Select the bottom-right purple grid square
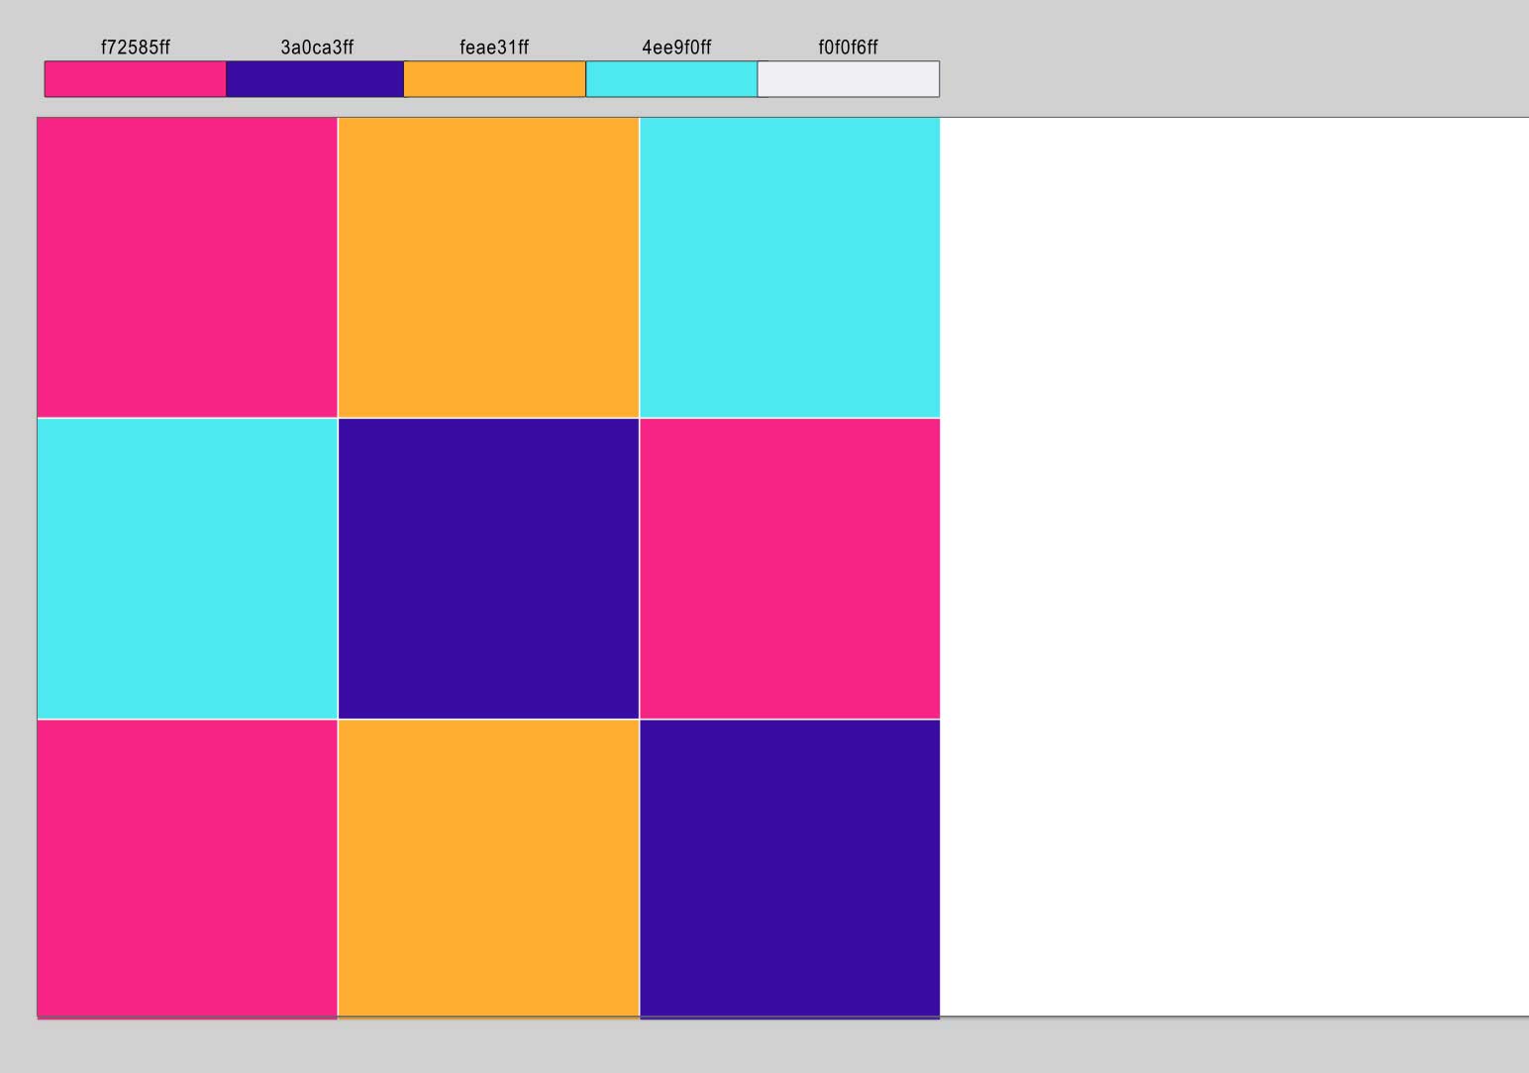 [789, 868]
